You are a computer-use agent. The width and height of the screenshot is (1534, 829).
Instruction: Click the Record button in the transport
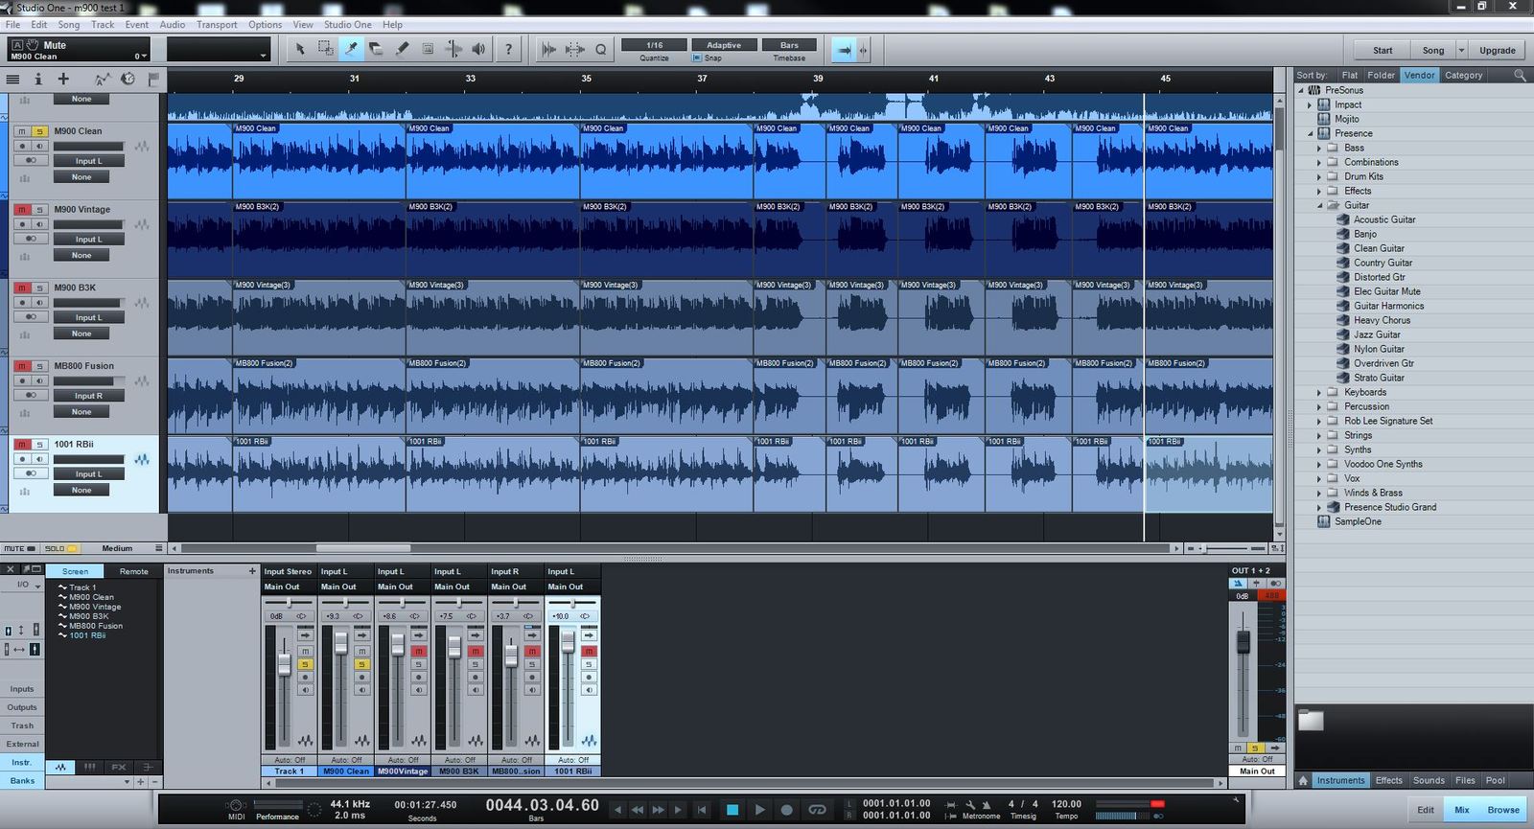(x=786, y=810)
